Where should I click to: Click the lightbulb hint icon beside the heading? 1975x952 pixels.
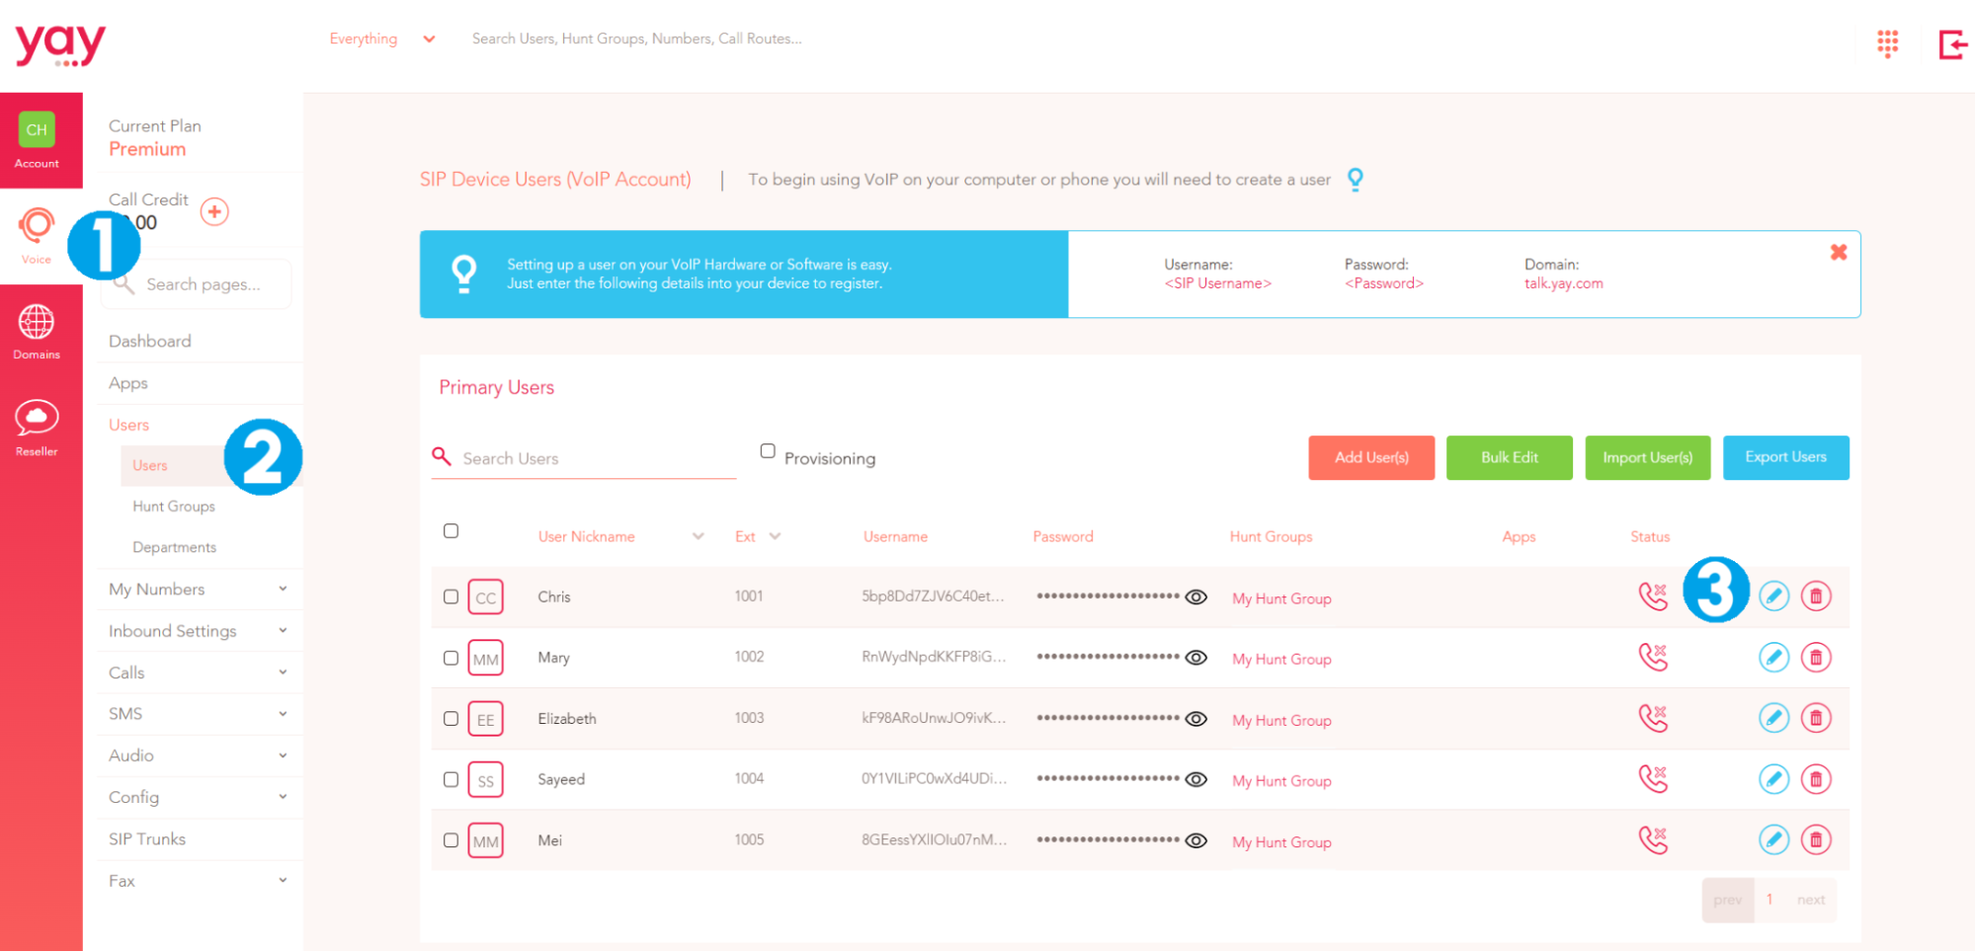tap(1356, 179)
